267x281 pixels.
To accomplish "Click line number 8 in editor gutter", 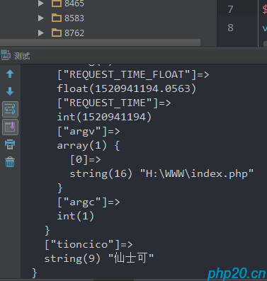I will pyautogui.click(x=230, y=28).
